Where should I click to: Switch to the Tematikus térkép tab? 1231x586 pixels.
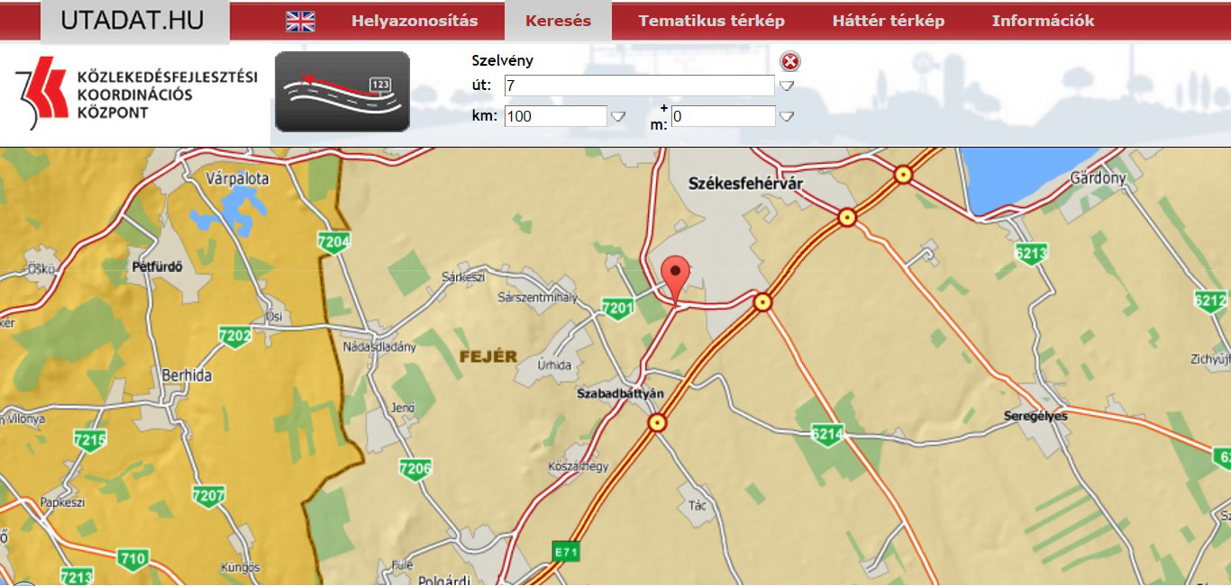[x=711, y=21]
